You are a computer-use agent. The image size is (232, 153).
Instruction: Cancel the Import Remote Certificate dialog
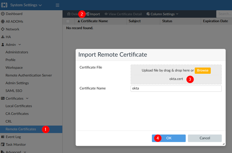tap(205, 138)
